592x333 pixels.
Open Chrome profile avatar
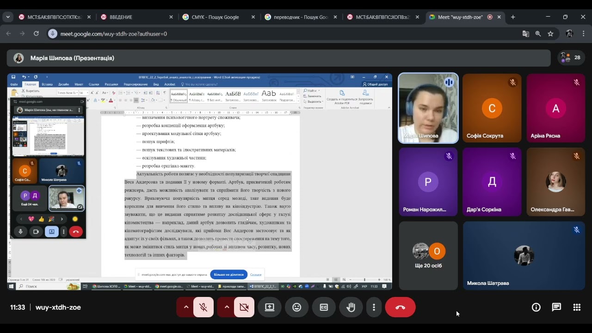coord(569,34)
